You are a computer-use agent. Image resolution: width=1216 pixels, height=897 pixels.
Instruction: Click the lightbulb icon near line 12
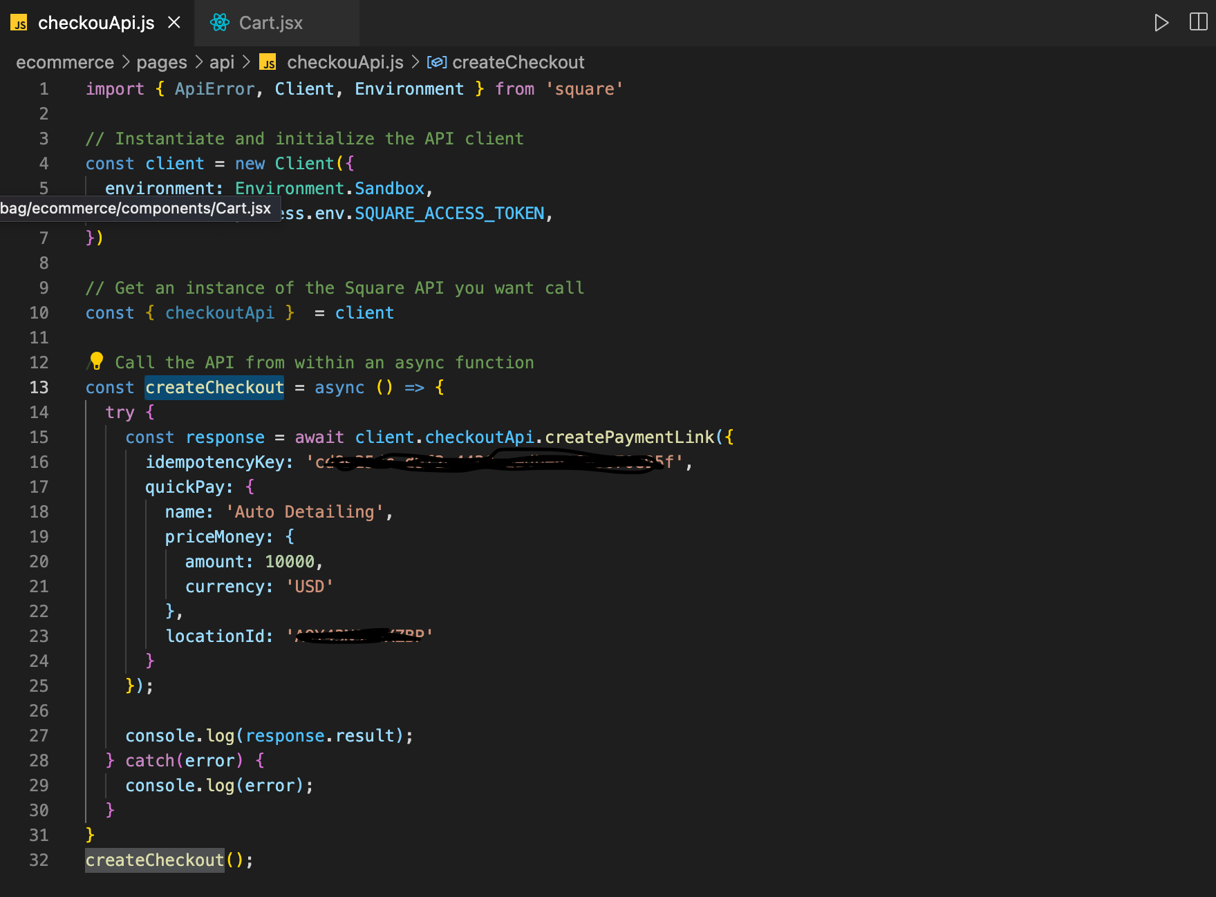tap(95, 361)
